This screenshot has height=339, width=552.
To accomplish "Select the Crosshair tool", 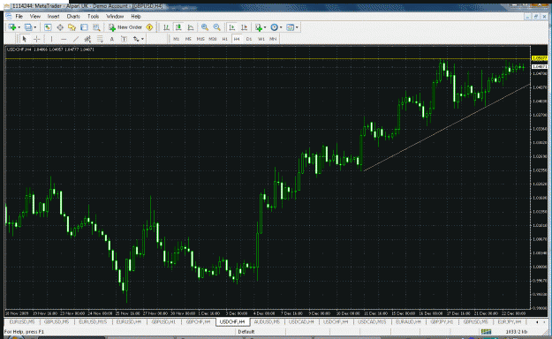I will click(x=36, y=39).
